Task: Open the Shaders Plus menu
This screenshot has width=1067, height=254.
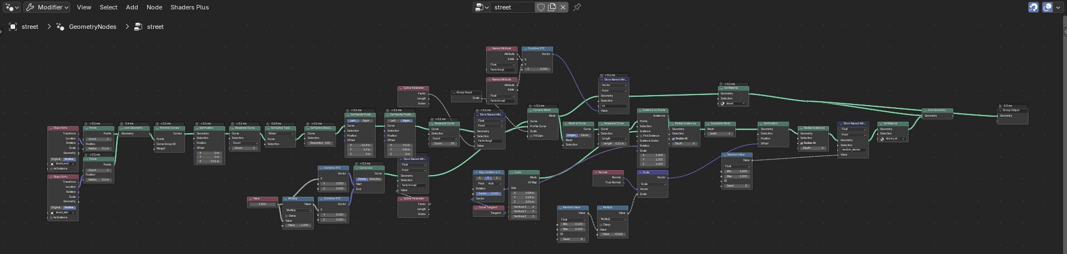Action: 190,7
